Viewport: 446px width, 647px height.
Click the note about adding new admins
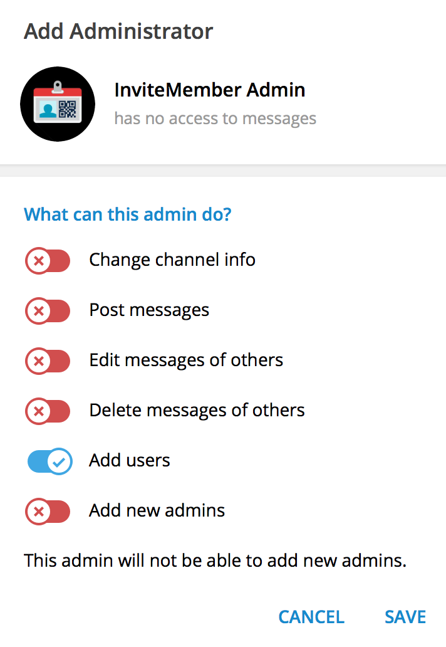(x=215, y=560)
